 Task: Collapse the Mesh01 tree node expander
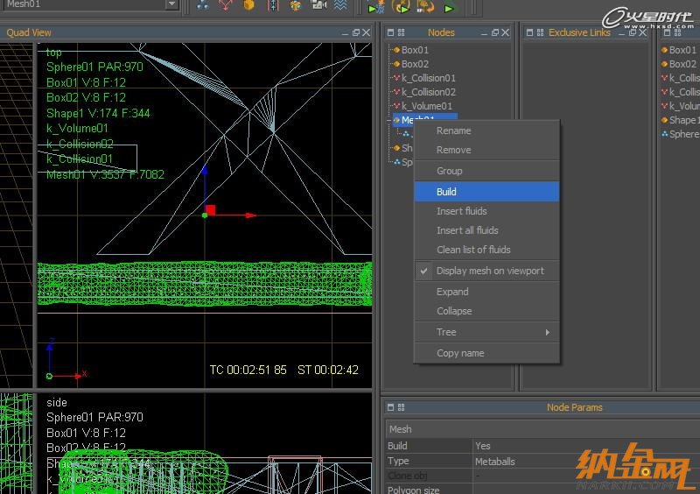pyautogui.click(x=389, y=120)
